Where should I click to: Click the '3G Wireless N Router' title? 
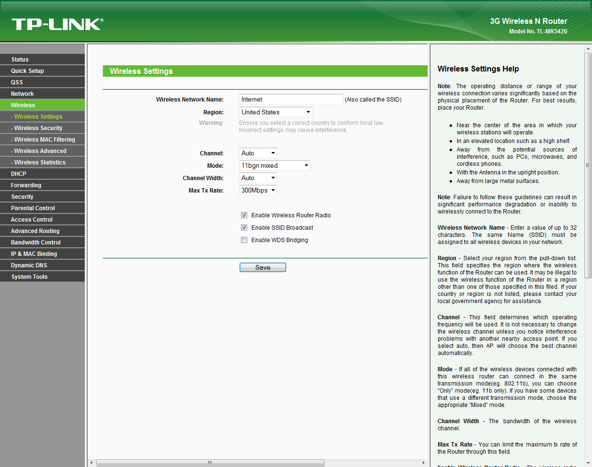tap(529, 21)
